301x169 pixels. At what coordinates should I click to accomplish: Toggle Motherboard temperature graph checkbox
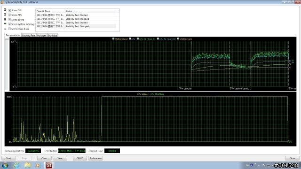(x=113, y=38)
